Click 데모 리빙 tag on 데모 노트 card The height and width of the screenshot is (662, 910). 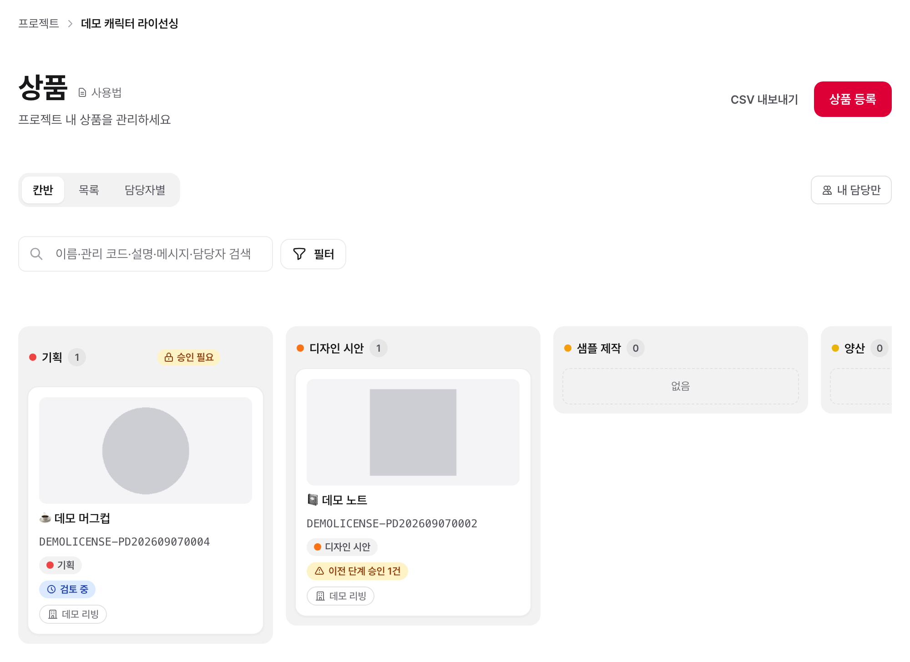point(340,596)
